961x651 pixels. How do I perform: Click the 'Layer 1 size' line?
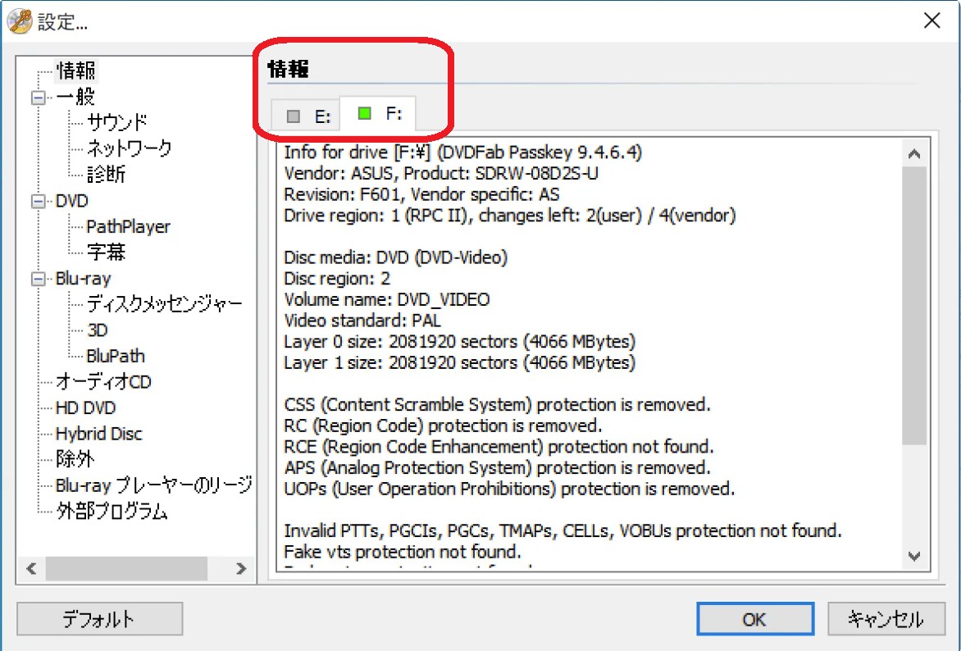click(460, 363)
